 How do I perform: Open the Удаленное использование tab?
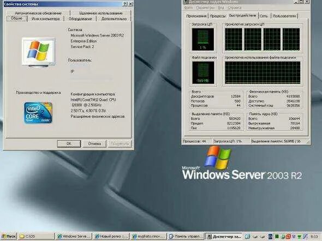100,13
